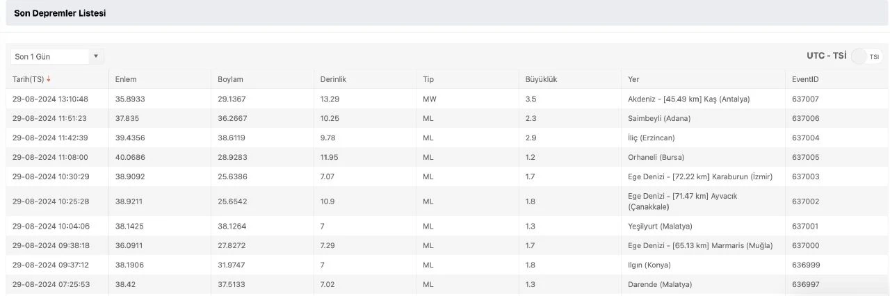Open the Son 1 Gün dropdown

point(57,56)
